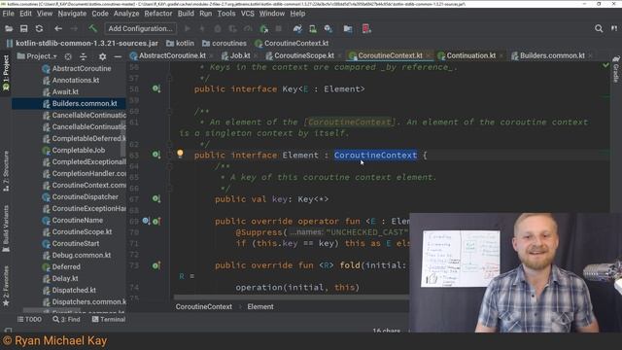Click the yellow lightbulb intention icon

click(180, 154)
